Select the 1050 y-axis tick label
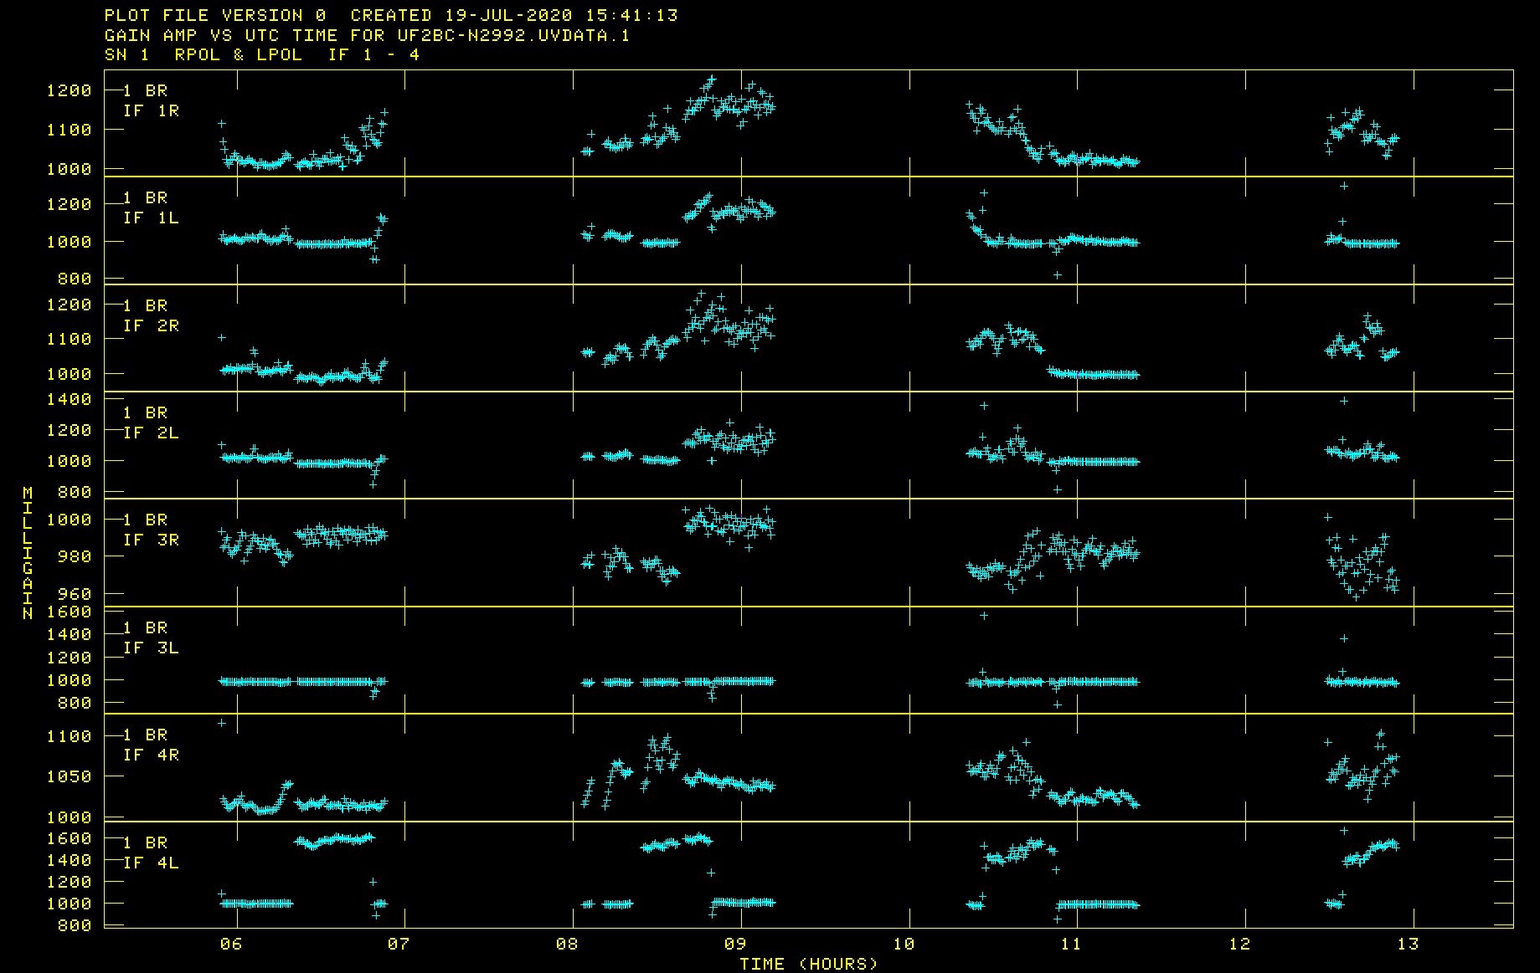The width and height of the screenshot is (1540, 973). point(69,776)
